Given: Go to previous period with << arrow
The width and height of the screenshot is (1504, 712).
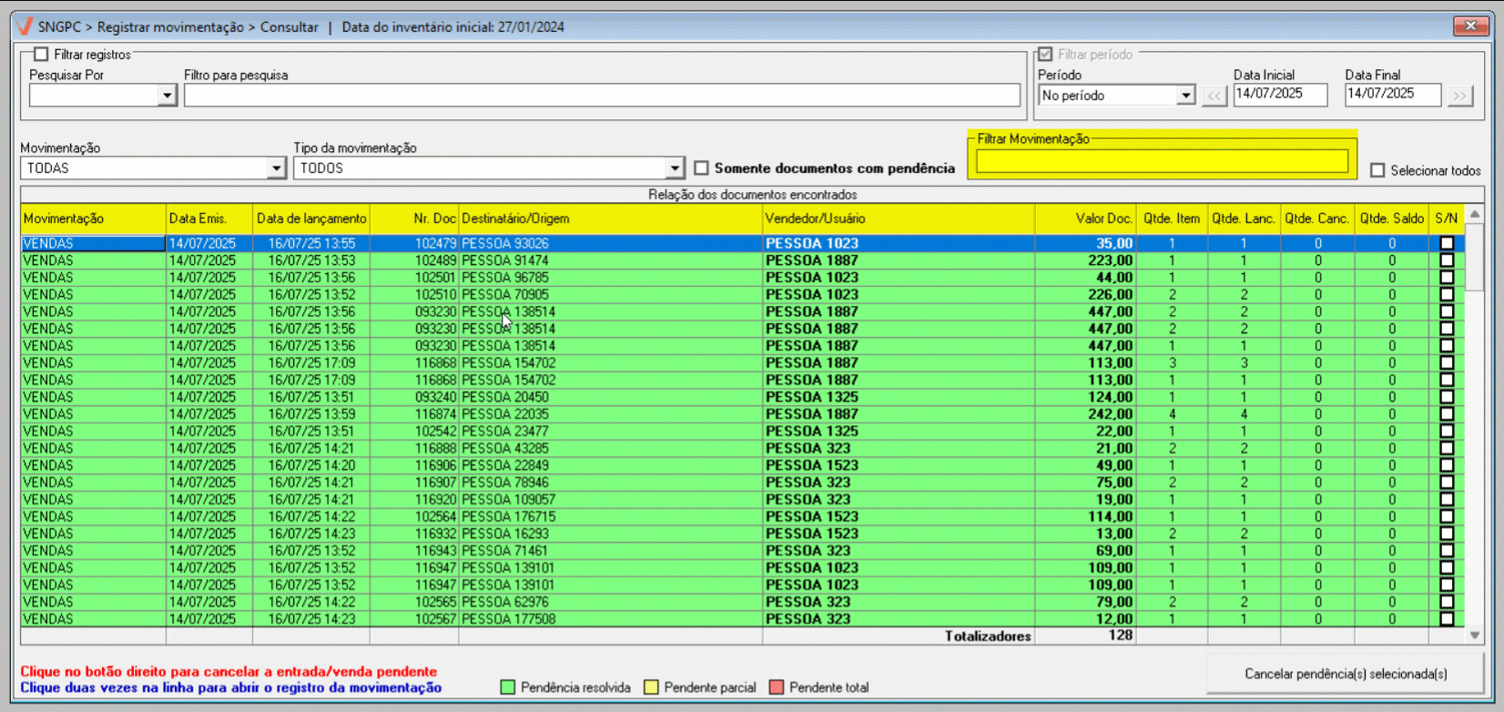Looking at the screenshot, I should pos(1214,96).
